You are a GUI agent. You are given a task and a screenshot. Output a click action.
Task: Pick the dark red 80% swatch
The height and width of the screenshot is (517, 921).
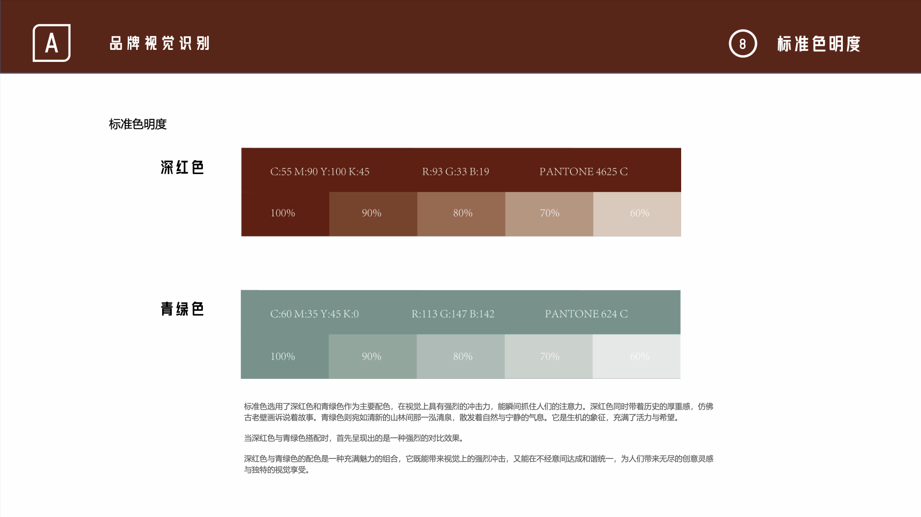[x=461, y=214]
